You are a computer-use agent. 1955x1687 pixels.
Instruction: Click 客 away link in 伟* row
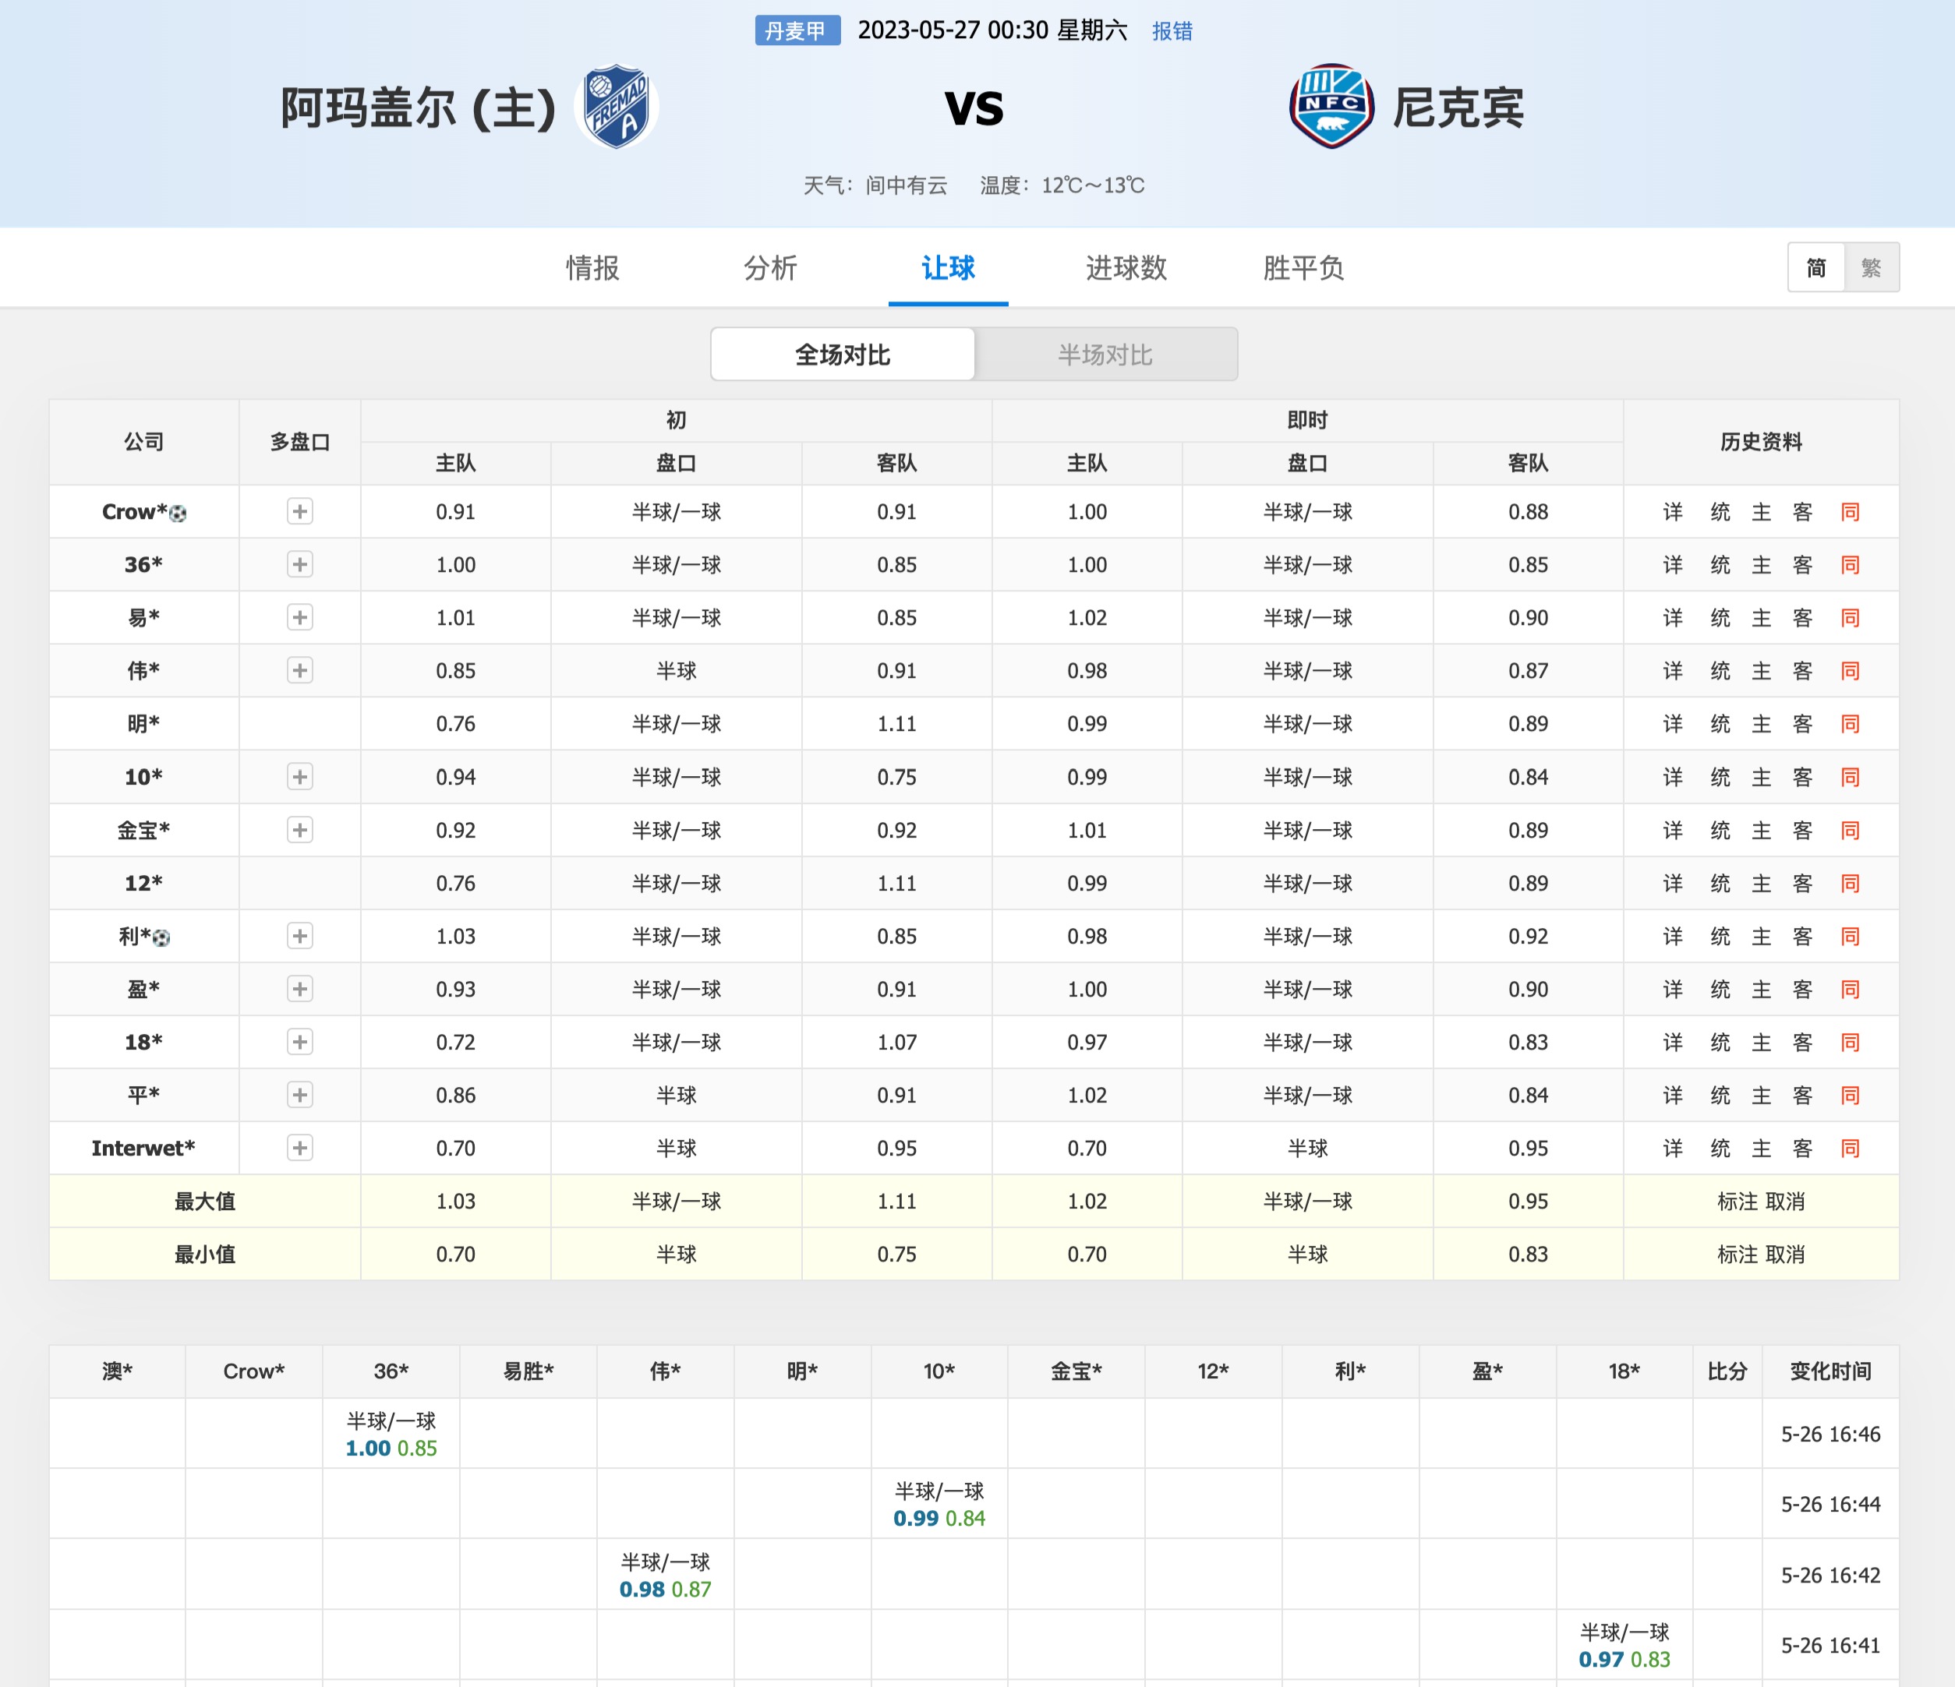point(1802,670)
